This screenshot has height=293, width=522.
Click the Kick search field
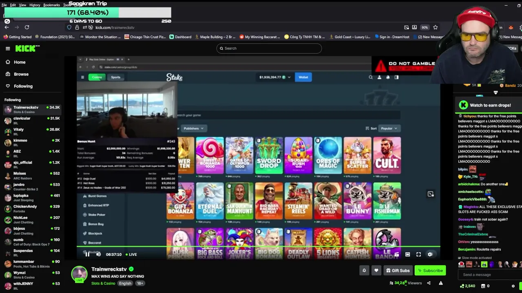click(x=269, y=48)
